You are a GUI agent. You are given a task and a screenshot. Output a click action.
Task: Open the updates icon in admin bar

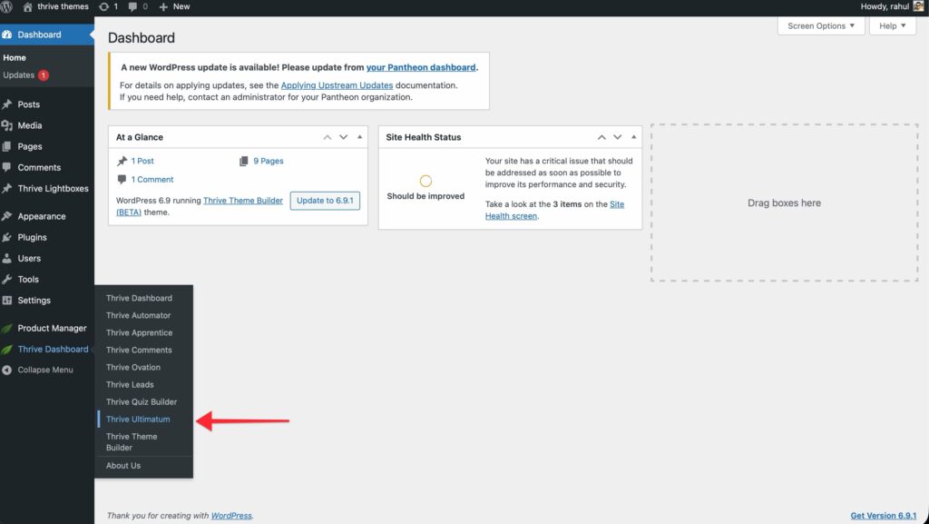coord(104,6)
